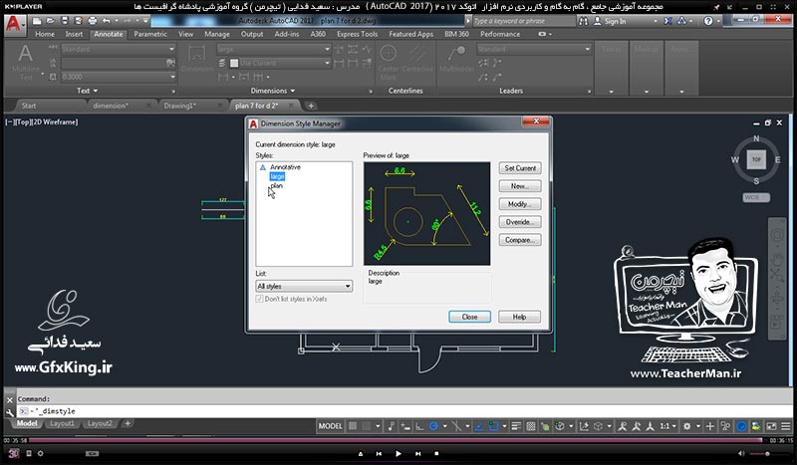Click the 'Type a keyword or phrase' search field
Screen dimensions: 797x465
[x=524, y=21]
